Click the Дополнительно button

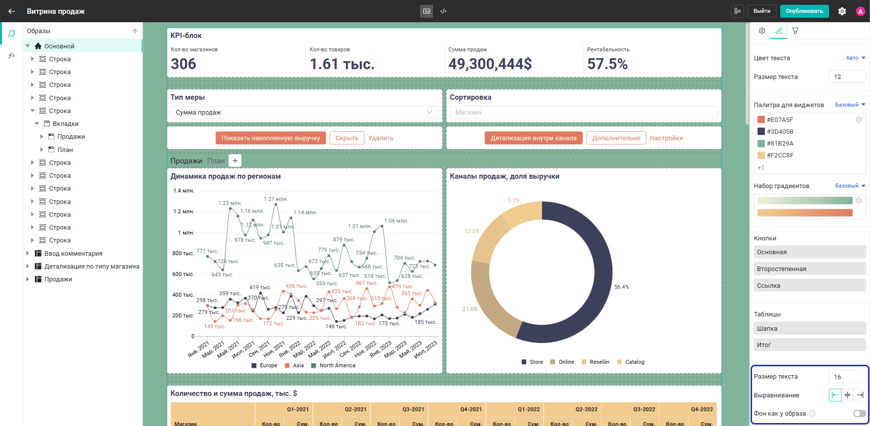point(616,138)
